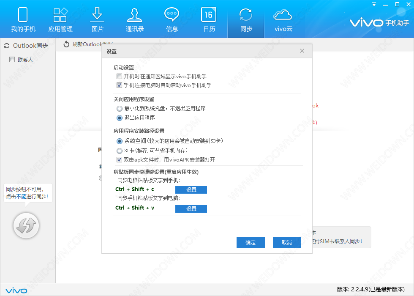This screenshot has height=296, width=414.
Task: Click the vivo 手机助手 brand logo
Action: (379, 23)
